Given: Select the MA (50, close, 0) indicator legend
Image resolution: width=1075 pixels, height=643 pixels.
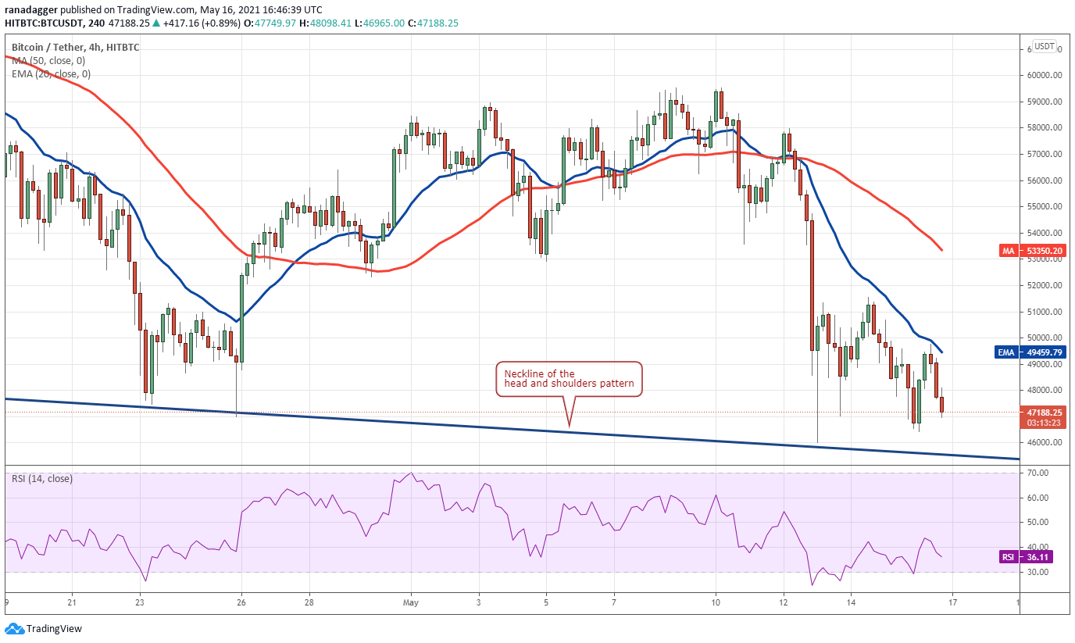Looking at the screenshot, I should coord(48,60).
